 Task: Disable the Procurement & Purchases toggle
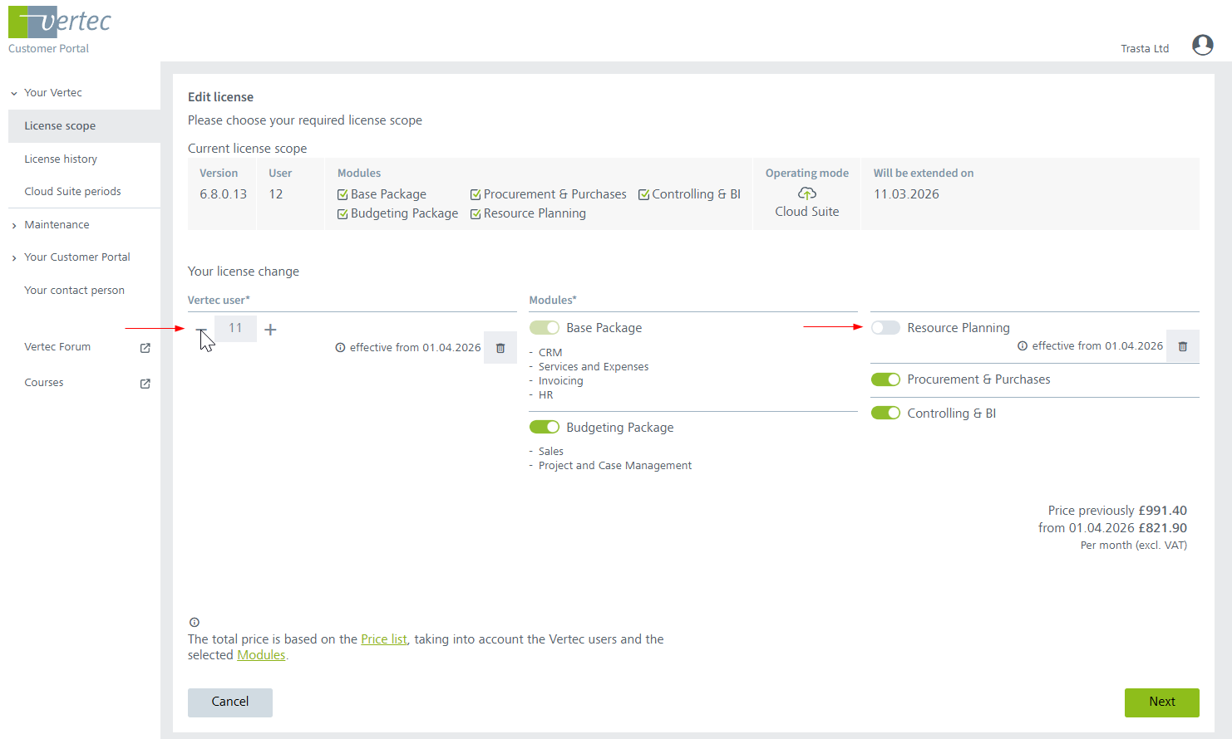pyautogui.click(x=885, y=379)
